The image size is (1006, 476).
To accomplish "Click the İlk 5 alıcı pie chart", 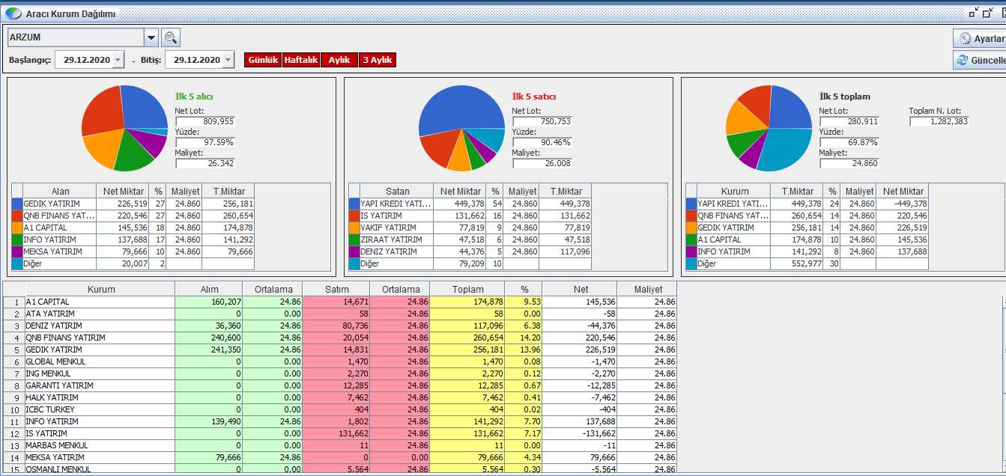I will 124,128.
